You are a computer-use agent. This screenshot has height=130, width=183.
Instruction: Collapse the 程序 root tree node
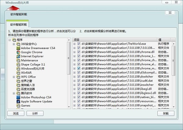pyautogui.click(x=10, y=40)
